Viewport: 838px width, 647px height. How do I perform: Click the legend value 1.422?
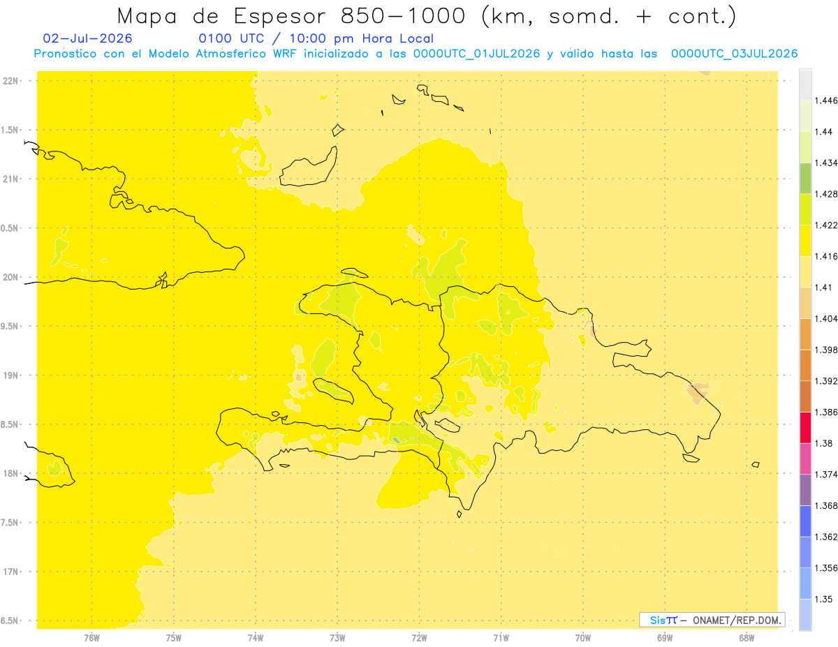[828, 225]
